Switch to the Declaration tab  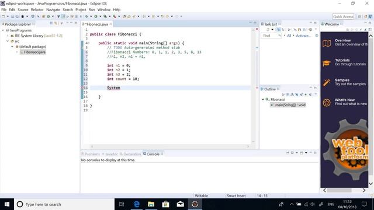130,154
